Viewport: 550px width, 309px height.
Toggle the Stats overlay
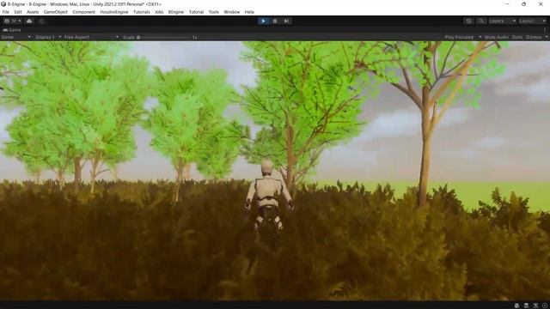(x=517, y=37)
